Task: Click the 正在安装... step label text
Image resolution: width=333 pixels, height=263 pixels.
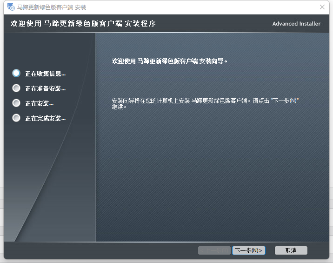Action: point(39,103)
